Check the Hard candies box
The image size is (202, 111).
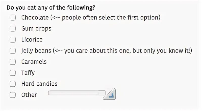[13, 84]
